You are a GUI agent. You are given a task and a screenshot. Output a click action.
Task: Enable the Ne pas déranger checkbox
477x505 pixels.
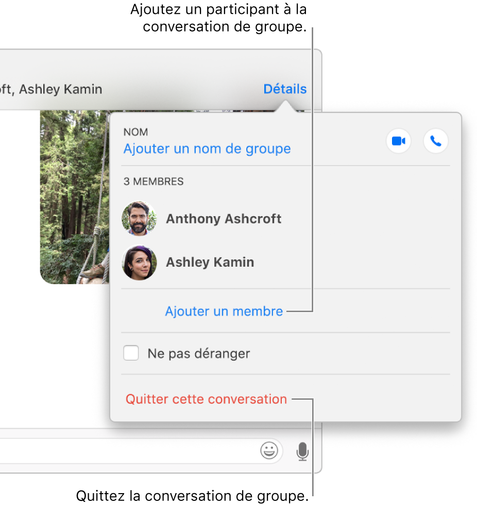pos(131,353)
